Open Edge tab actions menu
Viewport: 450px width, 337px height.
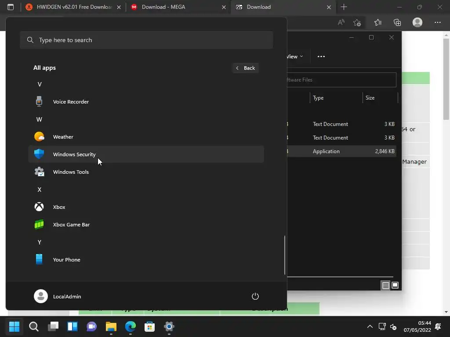click(11, 7)
